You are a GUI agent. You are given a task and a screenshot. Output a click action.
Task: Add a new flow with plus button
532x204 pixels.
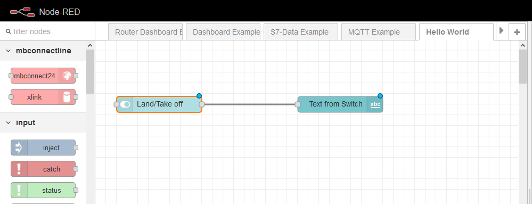517,32
